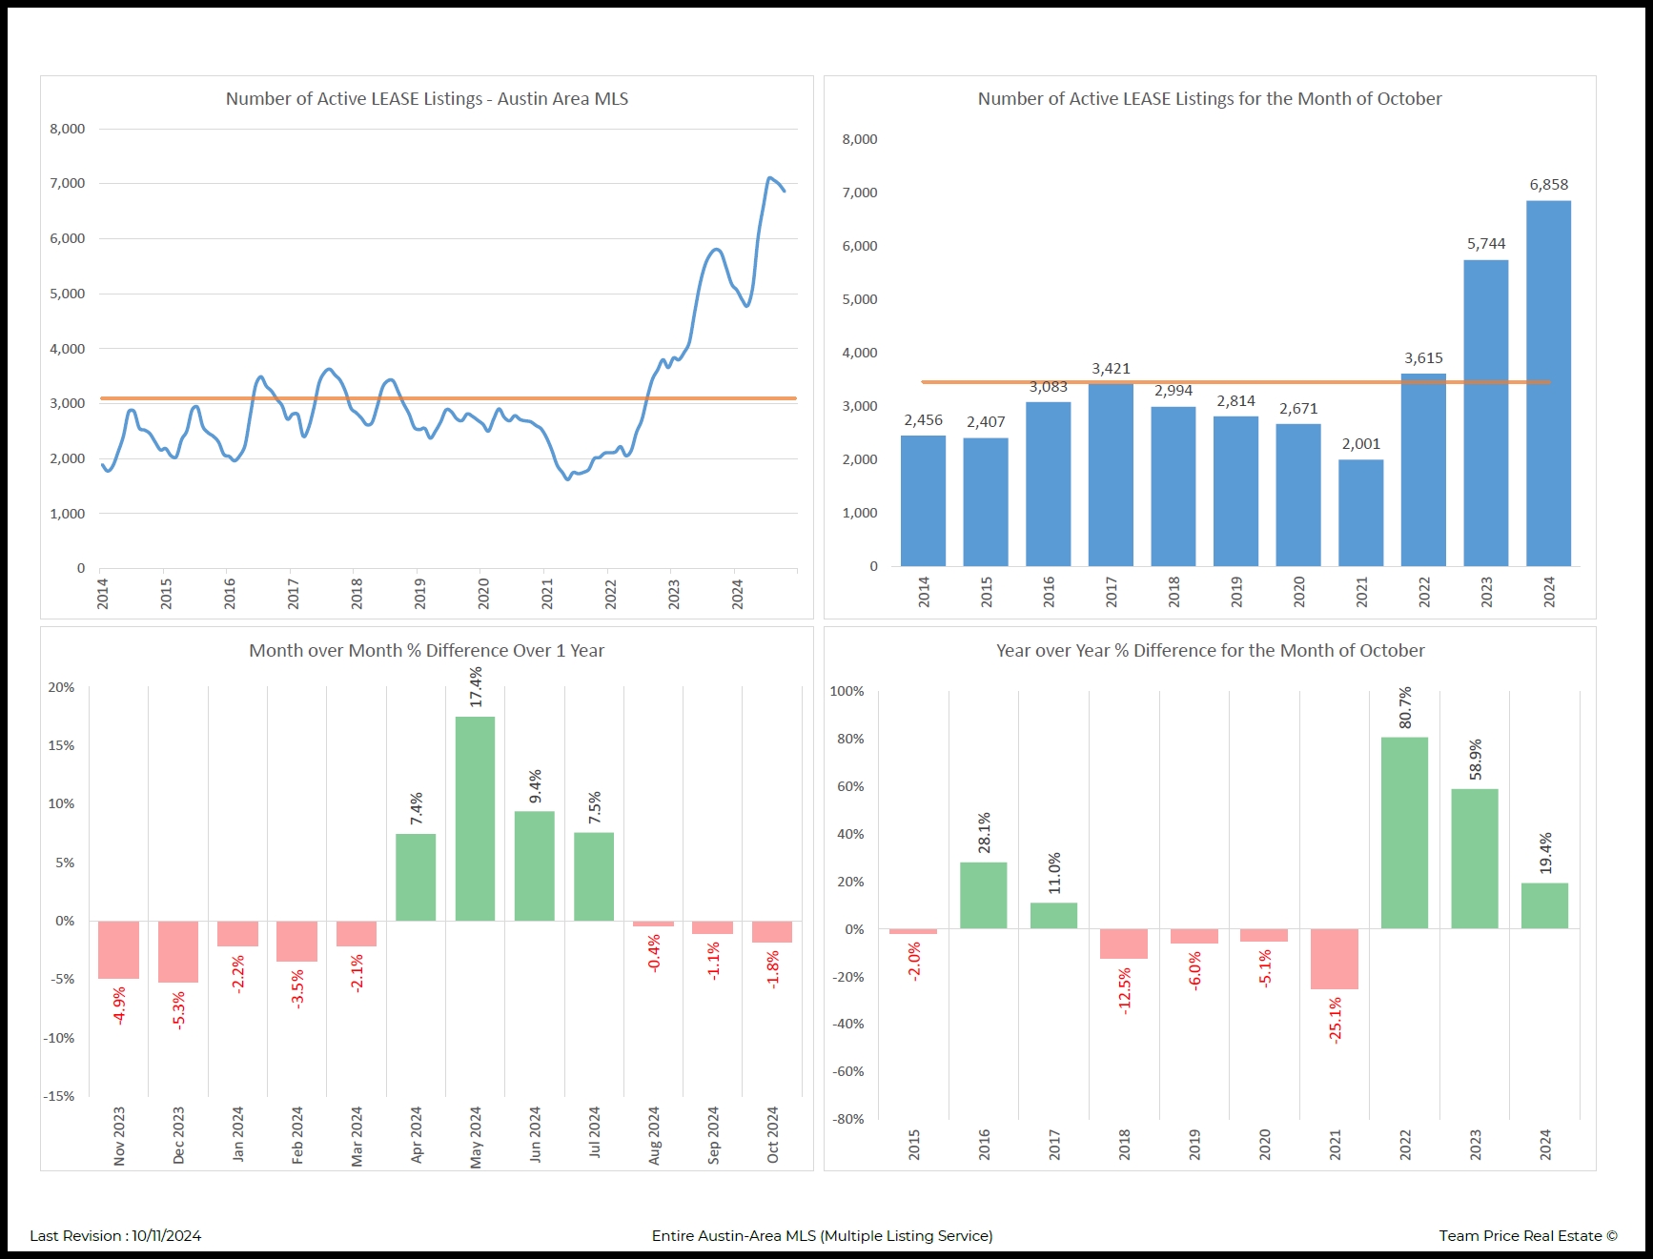1653x1259 pixels.
Task: Select the 2023 bar labeled 5,744
Action: tap(1485, 413)
